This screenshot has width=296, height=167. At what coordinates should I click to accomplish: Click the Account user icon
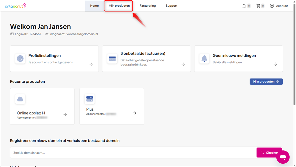272,6
